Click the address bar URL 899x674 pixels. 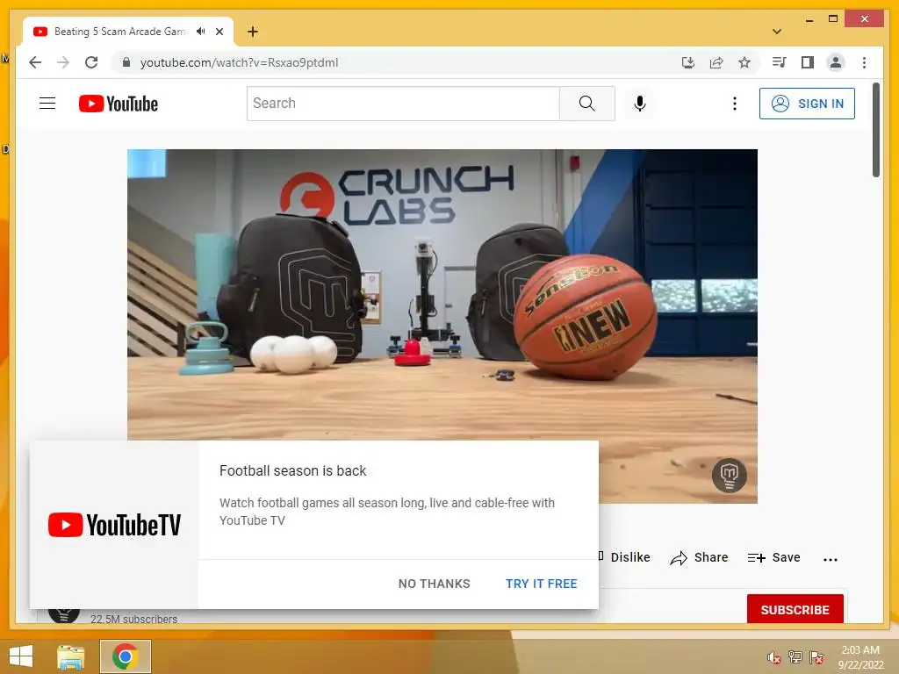239,62
